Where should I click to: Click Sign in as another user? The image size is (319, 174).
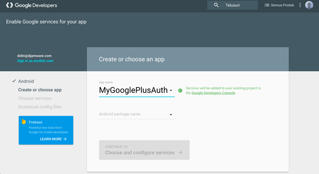click(35, 61)
